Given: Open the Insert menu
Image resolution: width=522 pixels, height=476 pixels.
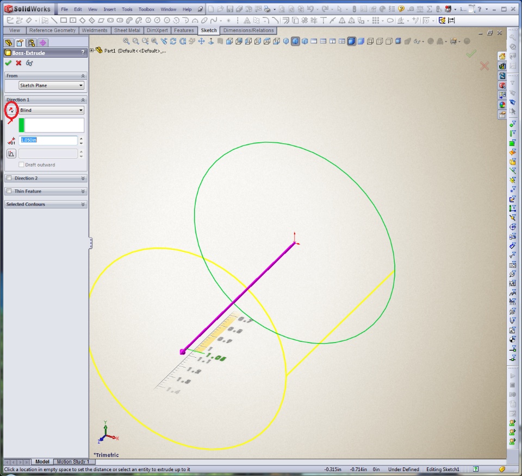Looking at the screenshot, I should click(x=109, y=9).
